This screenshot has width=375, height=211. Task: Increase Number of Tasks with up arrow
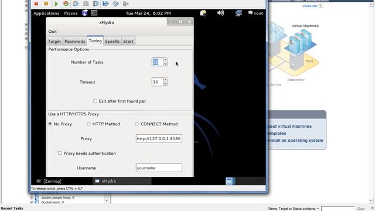tap(165, 60)
